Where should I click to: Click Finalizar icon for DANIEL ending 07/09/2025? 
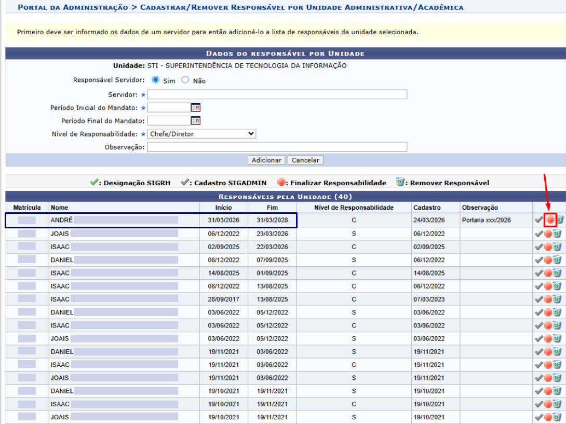pos(548,259)
